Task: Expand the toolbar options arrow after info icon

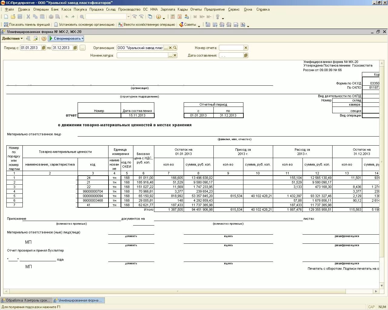Action: click(x=164, y=18)
